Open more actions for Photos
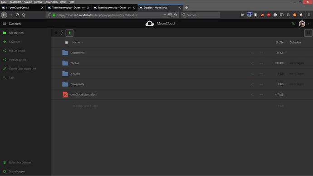Image resolution: width=313 pixels, height=176 pixels. (261, 63)
